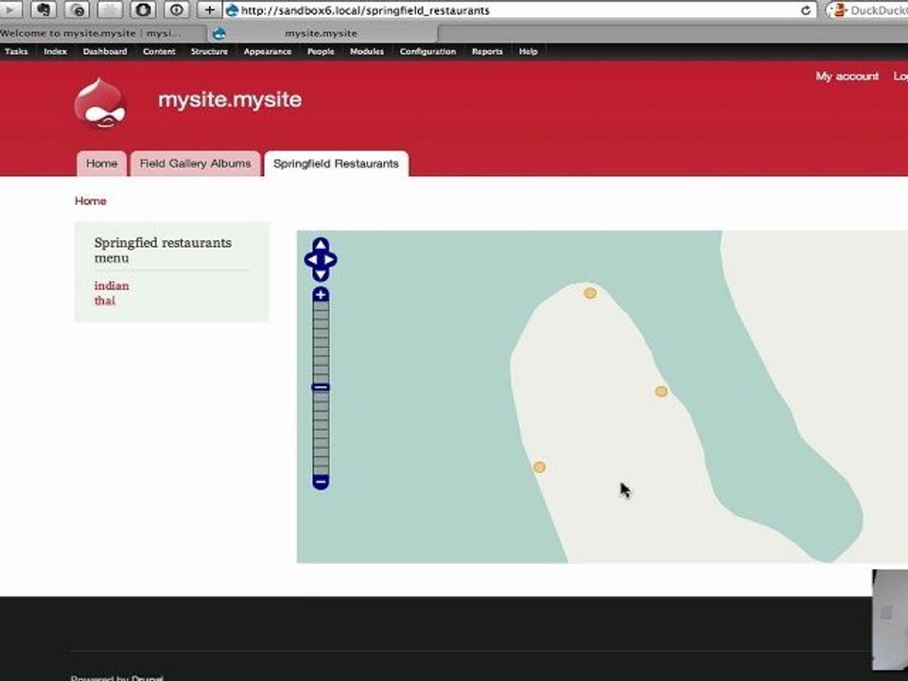Open the indian restaurants menu link
This screenshot has width=908, height=681.
112,286
